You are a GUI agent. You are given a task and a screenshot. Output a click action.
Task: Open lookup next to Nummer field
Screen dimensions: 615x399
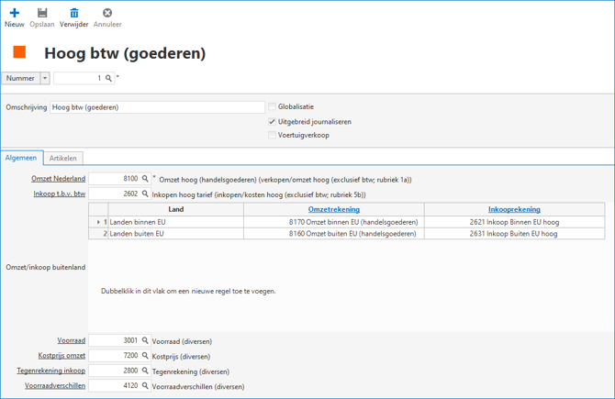click(108, 79)
